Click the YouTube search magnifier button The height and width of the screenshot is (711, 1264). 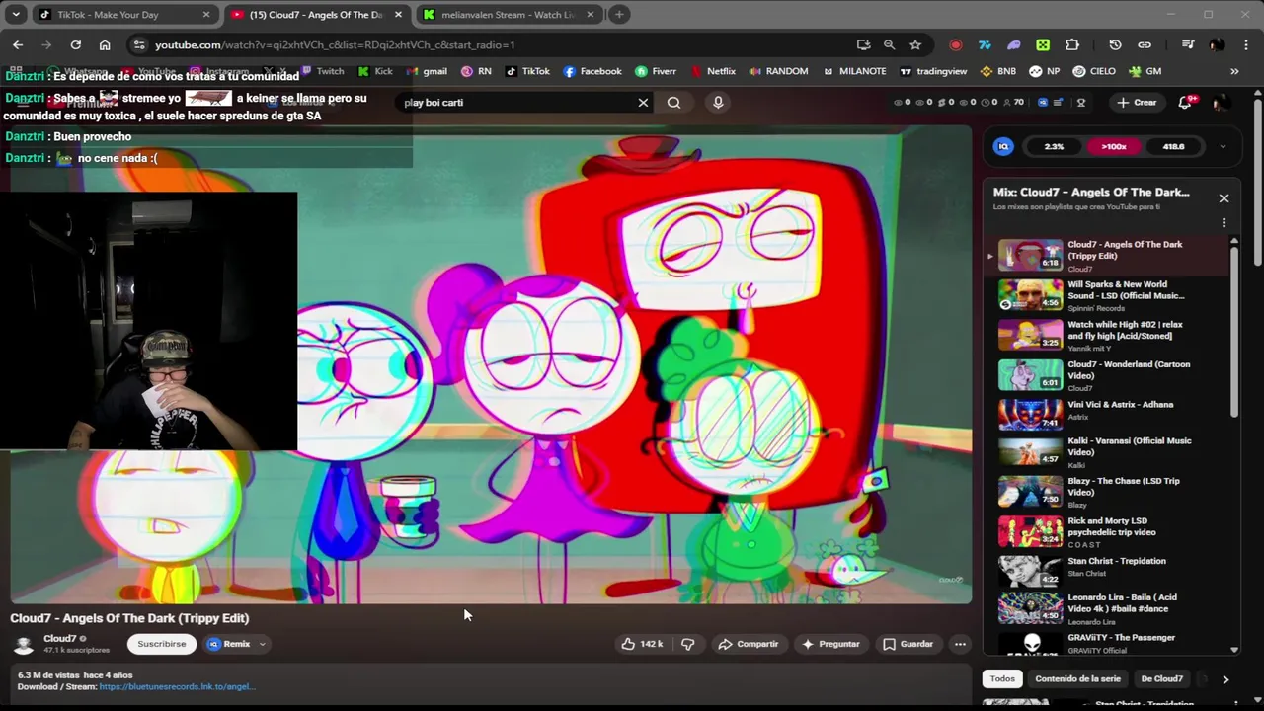673,102
